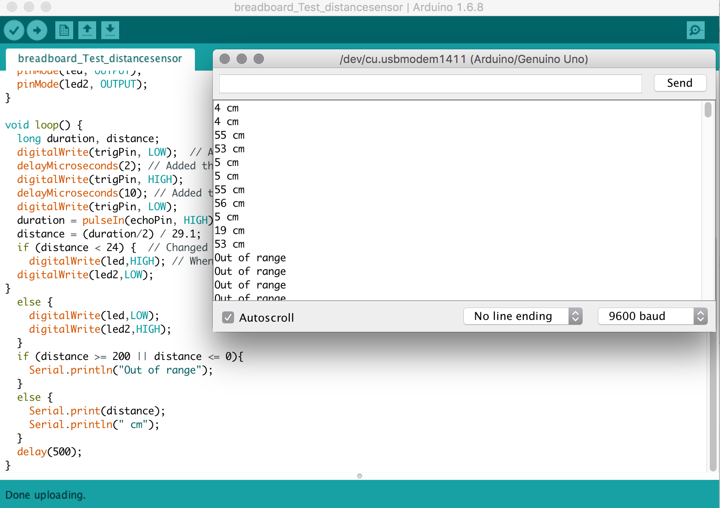
Task: Click the 'Serial.print(distance);' line
Action: [97, 411]
